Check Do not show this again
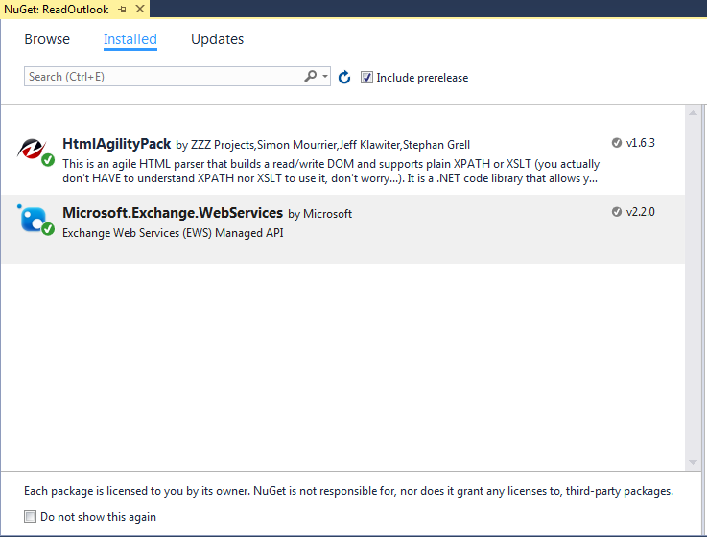 pos(30,516)
